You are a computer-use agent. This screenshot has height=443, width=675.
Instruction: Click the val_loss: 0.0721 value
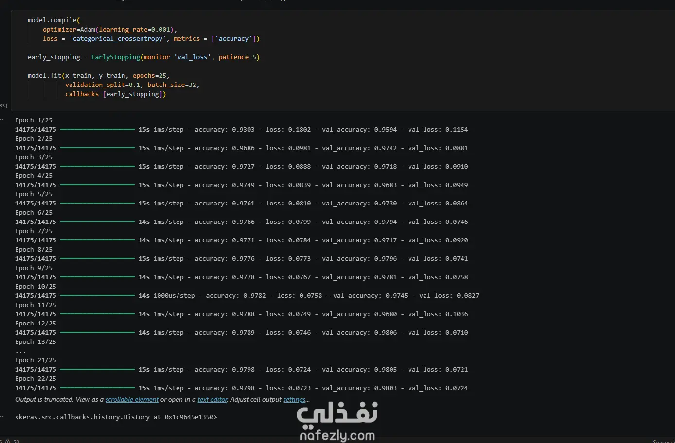[438, 369]
